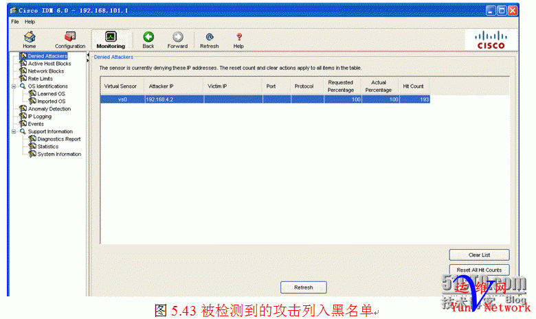
Task: Open Rate Limits in the tree
Action: (41, 78)
